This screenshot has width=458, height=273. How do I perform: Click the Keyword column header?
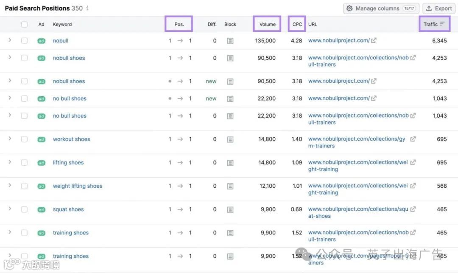pyautogui.click(x=62, y=24)
